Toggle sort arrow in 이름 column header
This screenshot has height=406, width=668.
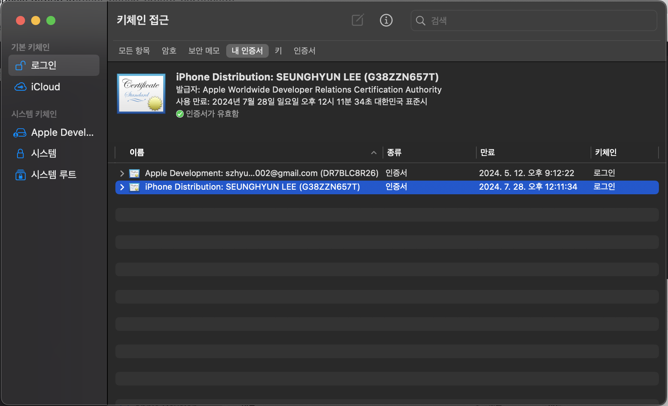point(374,153)
